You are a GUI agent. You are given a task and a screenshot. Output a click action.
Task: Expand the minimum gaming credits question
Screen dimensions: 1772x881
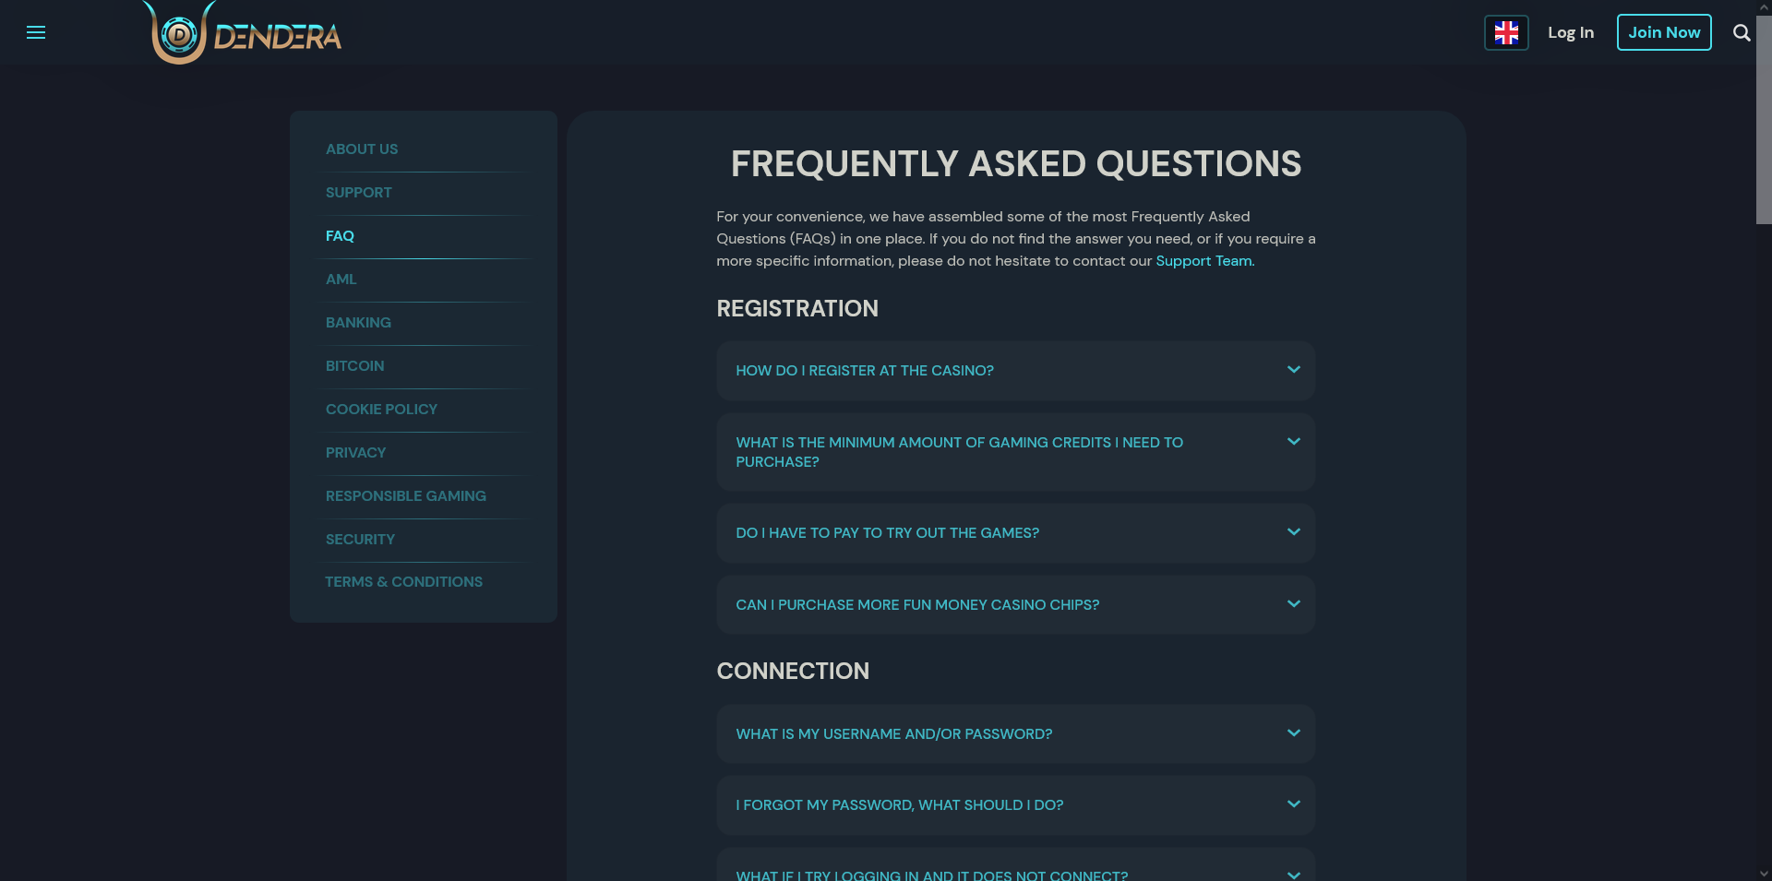point(959,452)
